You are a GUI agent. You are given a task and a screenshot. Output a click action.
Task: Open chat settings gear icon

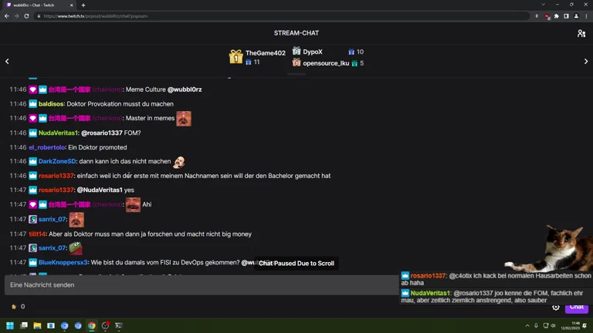click(556, 308)
